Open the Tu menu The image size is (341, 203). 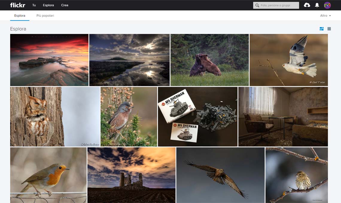pyautogui.click(x=34, y=5)
